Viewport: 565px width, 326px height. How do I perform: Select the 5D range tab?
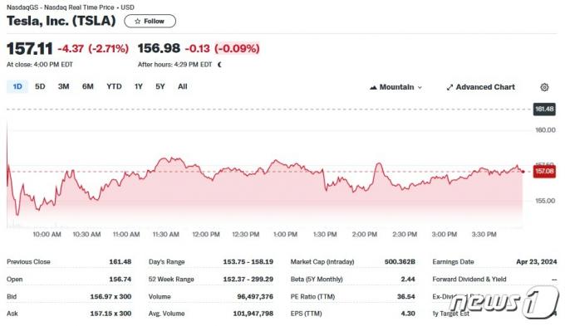(x=40, y=87)
